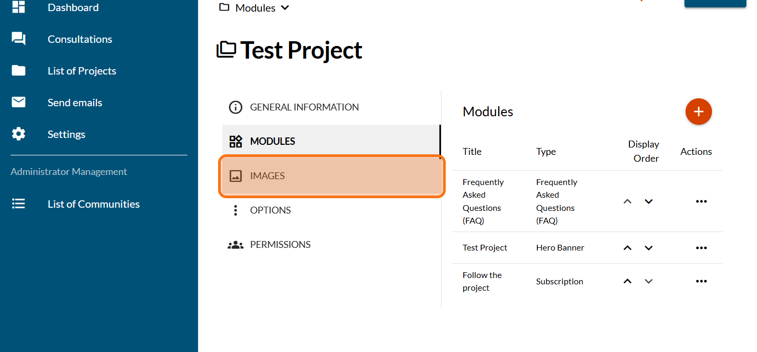Screen dimensions: 757x352
Task: Open actions menu for Subscription module
Action: [x=701, y=281]
